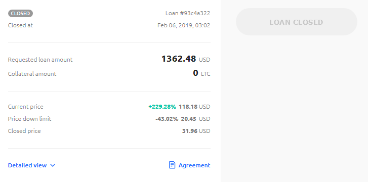
Task: Expand the Detailed view chevron
Action: tap(53, 165)
